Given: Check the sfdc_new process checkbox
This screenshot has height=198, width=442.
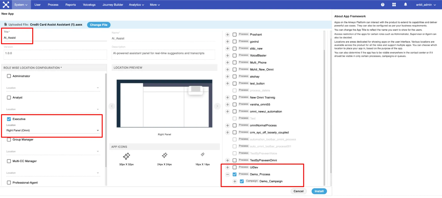Looking at the screenshot, I should point(234,48).
